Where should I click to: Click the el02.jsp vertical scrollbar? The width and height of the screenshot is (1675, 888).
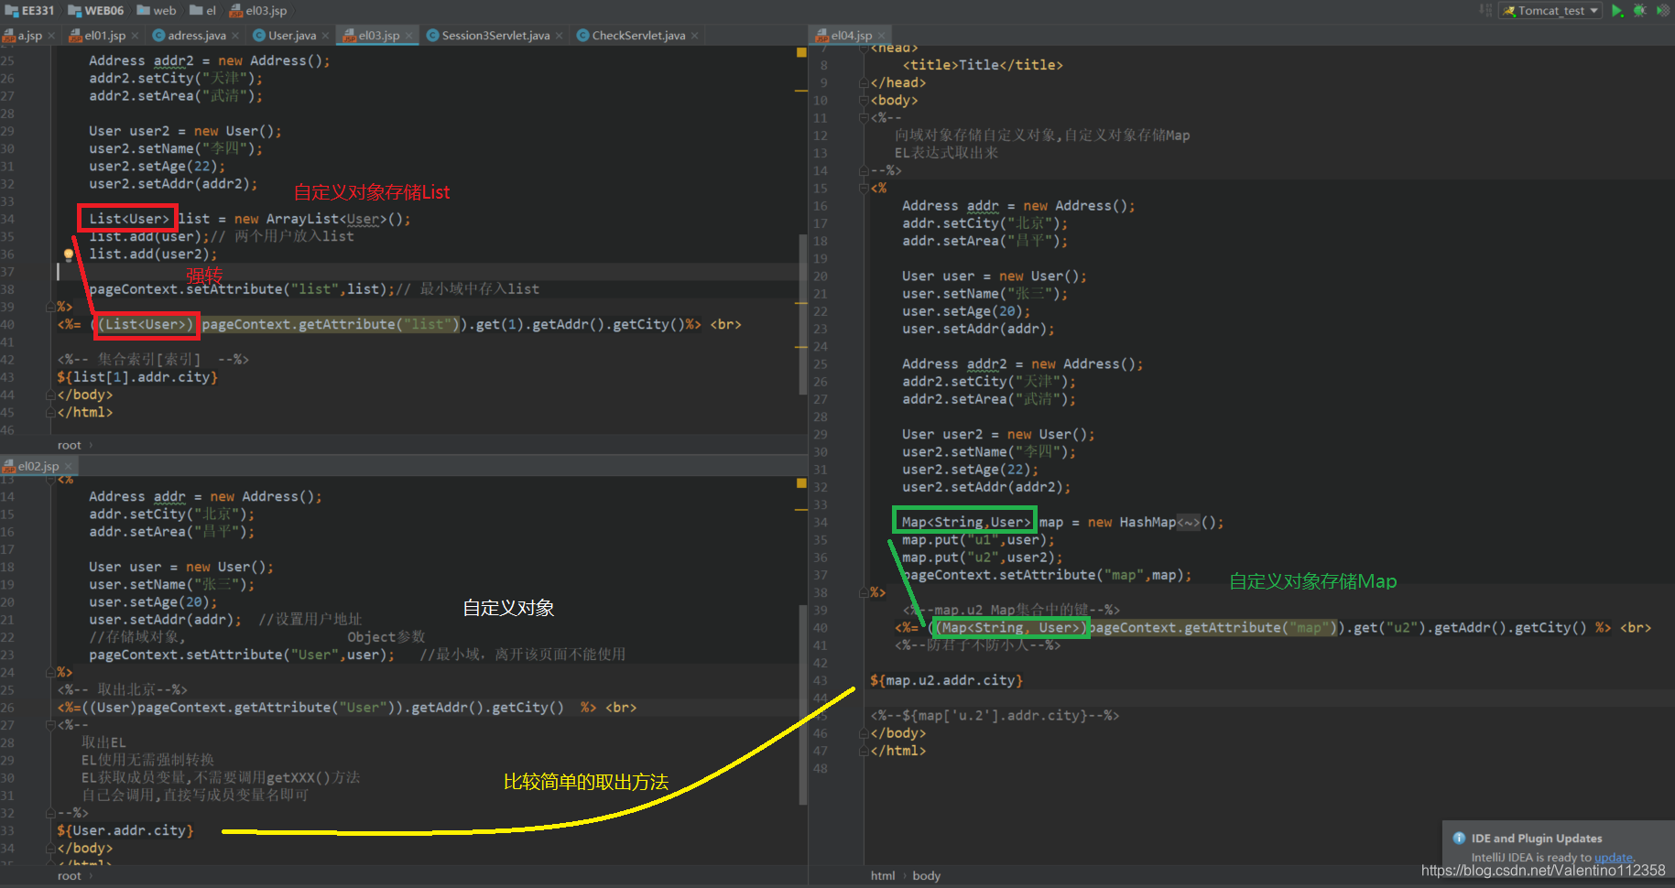pyautogui.click(x=803, y=705)
